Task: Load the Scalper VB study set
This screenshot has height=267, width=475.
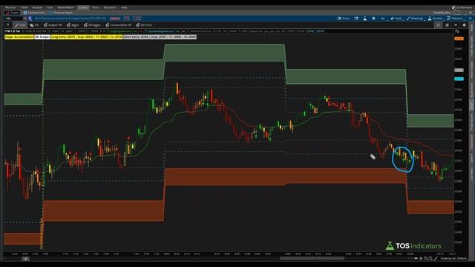Action: (x=53, y=25)
